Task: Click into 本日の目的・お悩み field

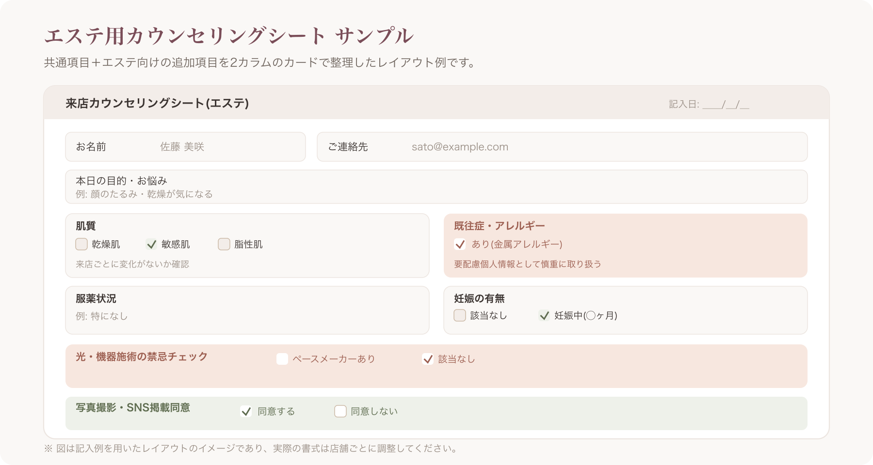Action: (436, 186)
